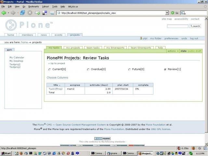
Task: Click the Stop loading icon
Action: 30,13
